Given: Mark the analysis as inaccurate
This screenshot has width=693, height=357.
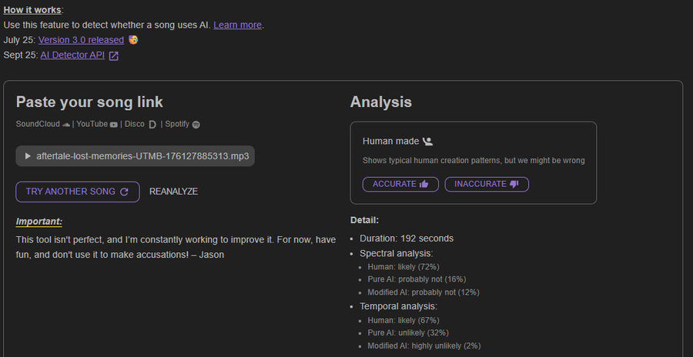Looking at the screenshot, I should tap(487, 184).
